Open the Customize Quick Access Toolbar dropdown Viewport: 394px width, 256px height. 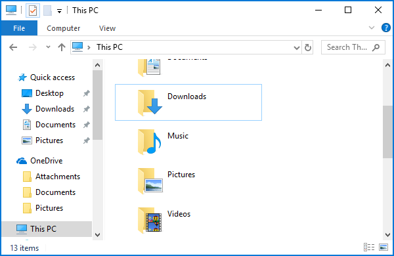point(59,11)
